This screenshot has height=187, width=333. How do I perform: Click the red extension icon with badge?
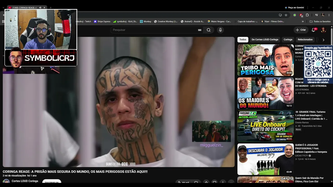301,15
